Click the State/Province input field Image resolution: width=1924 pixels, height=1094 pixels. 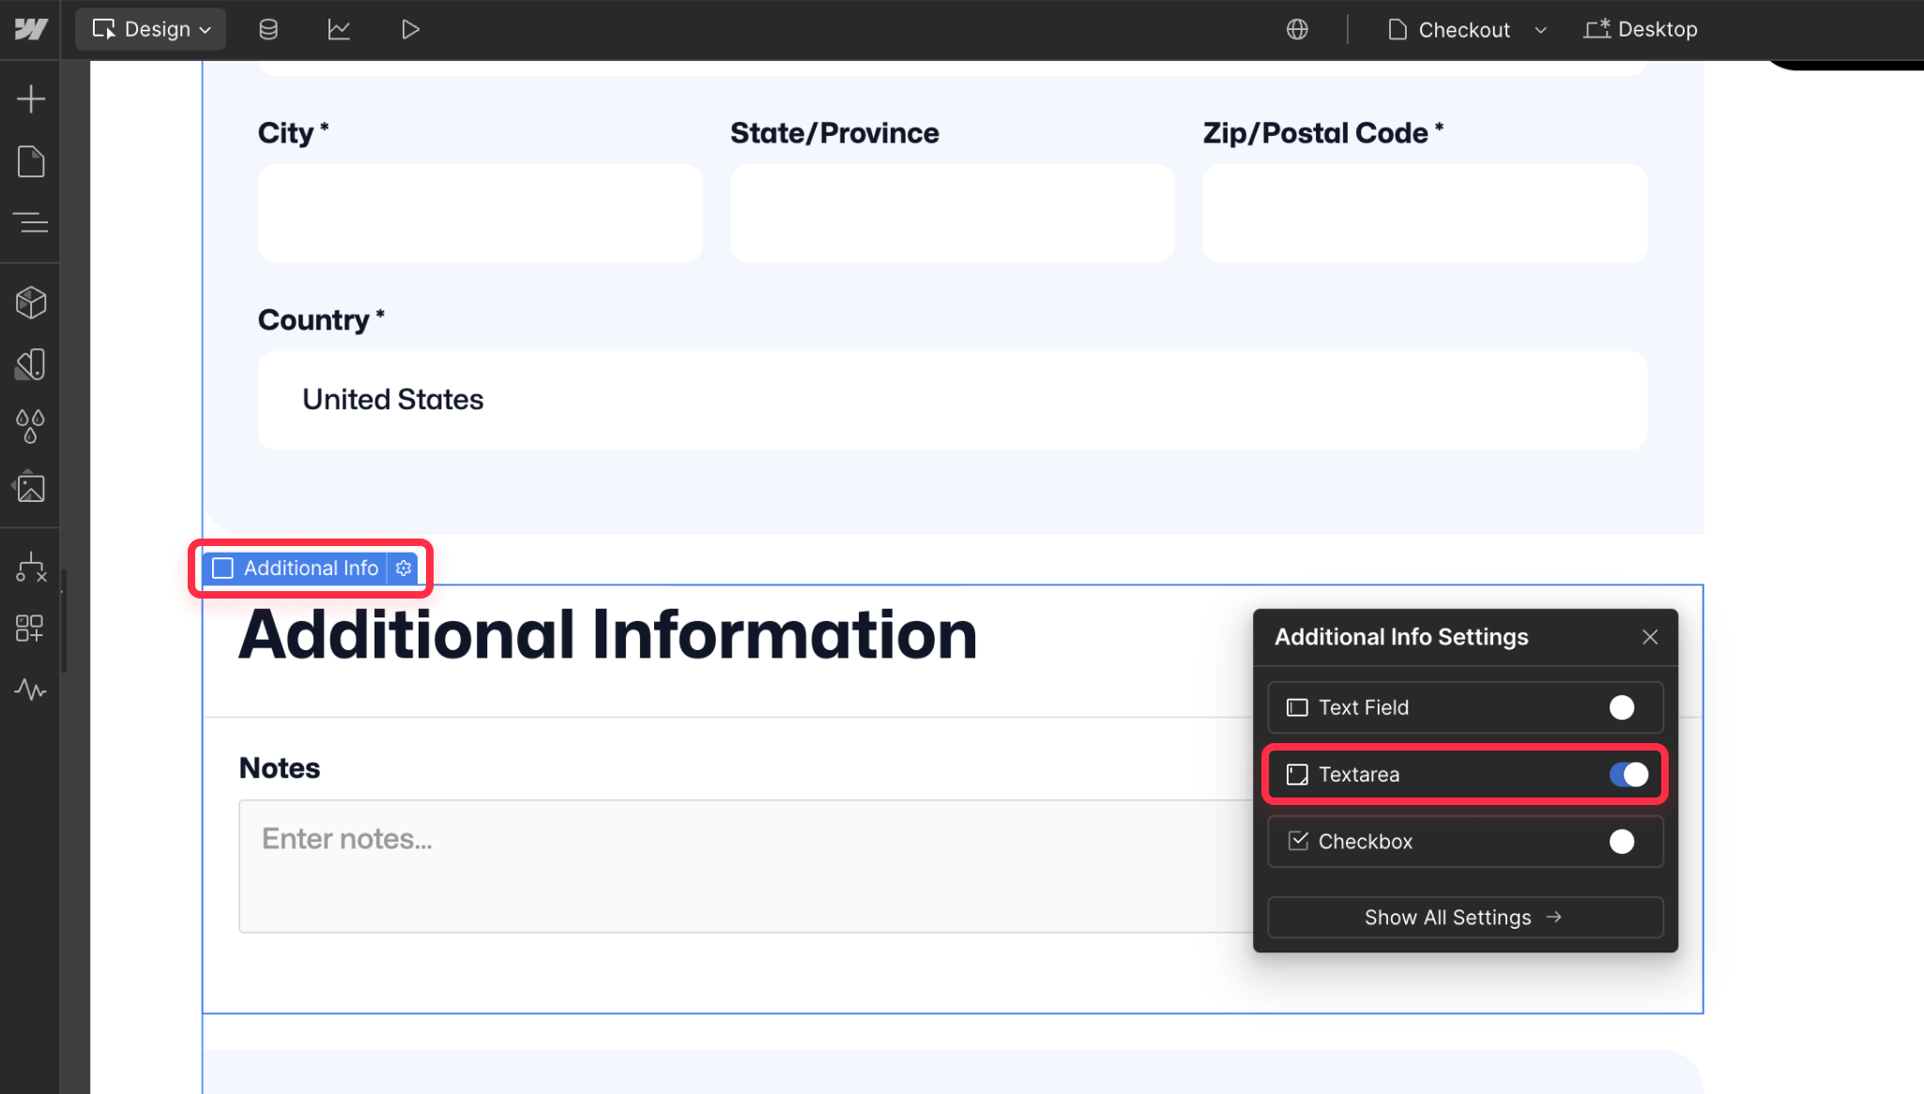[953, 214]
